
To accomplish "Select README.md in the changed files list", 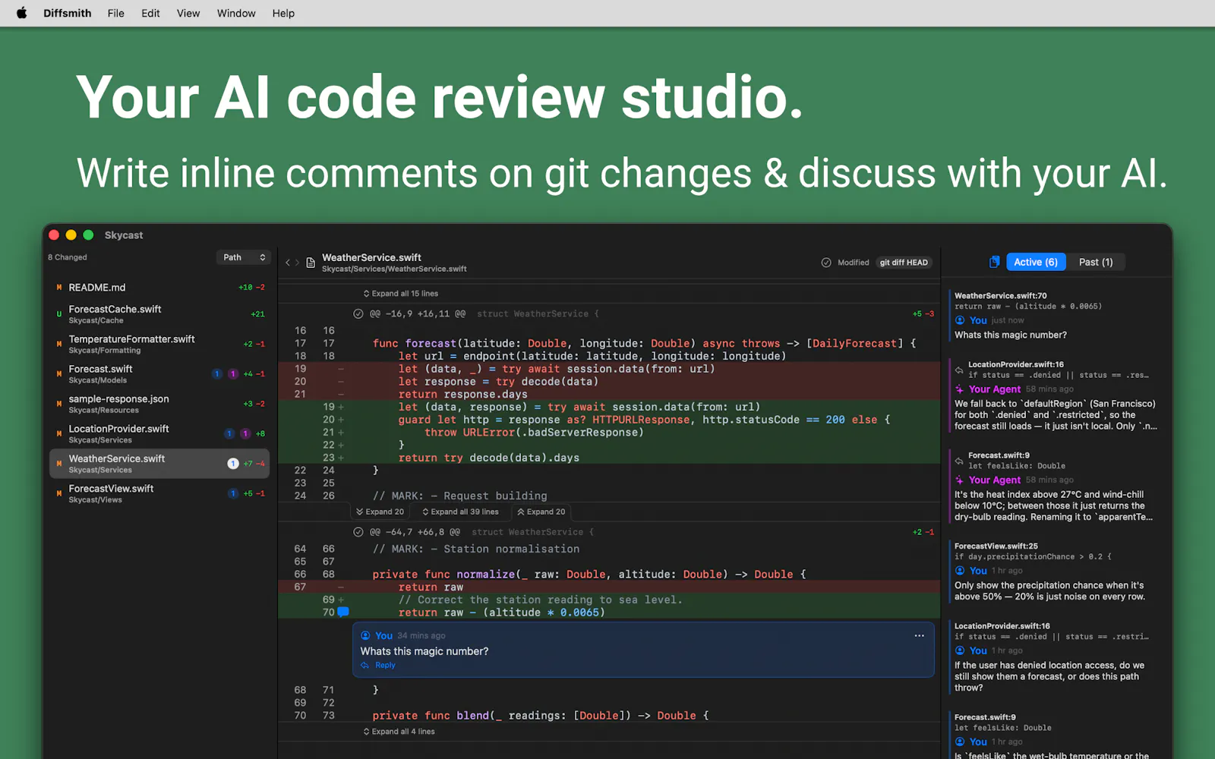I will tap(159, 288).
